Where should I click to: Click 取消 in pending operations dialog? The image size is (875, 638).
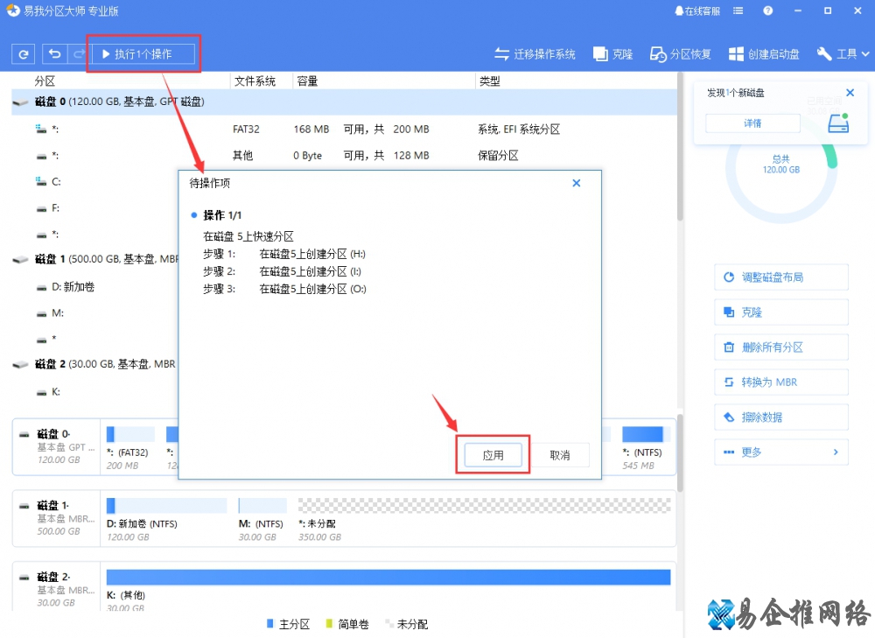[560, 455]
